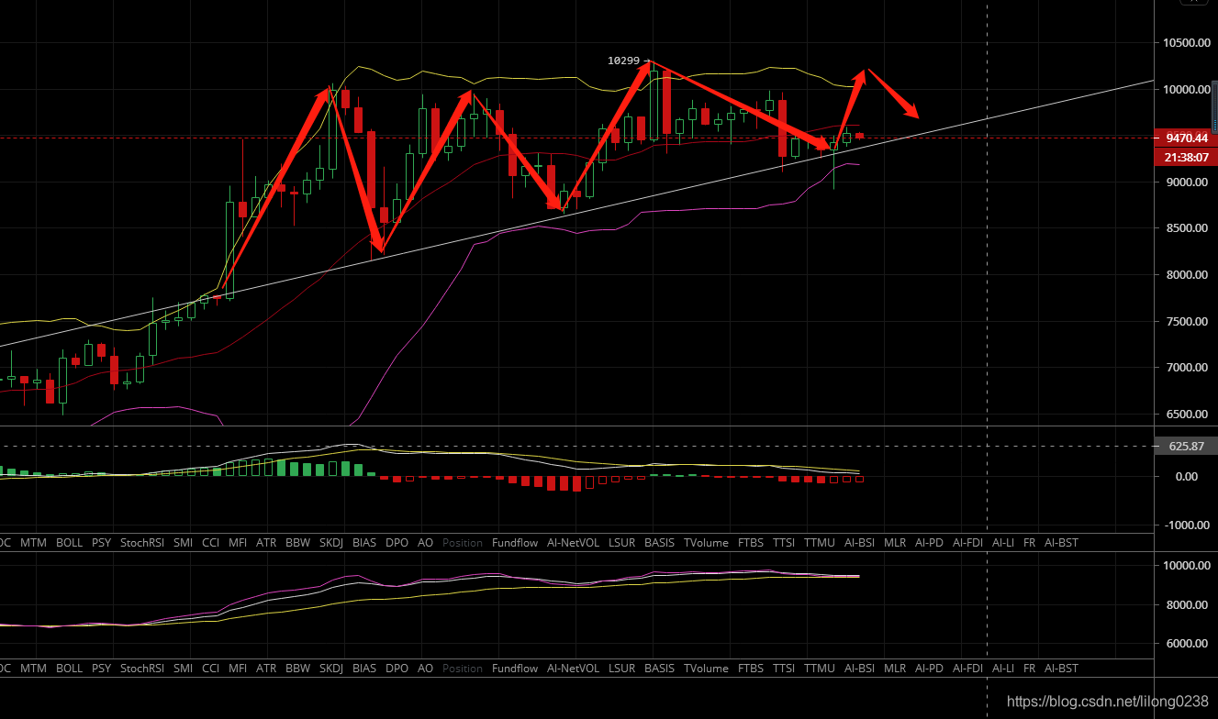Screen dimensions: 1218x719
Task: Choose SMI tab in bottom indicator row
Action: point(183,669)
